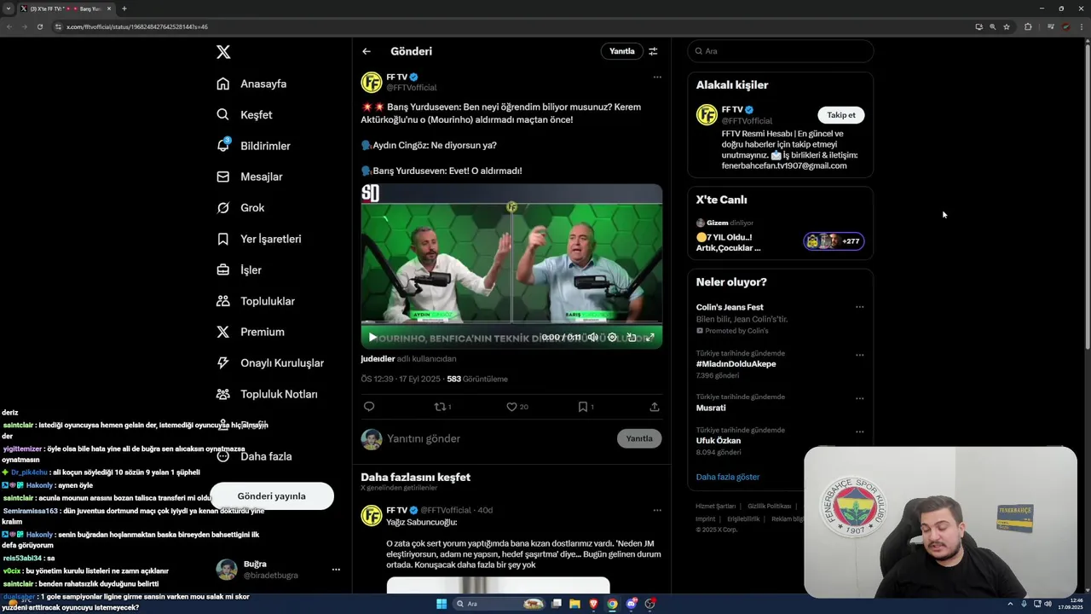Click the address bar URL
Image resolution: width=1091 pixels, height=614 pixels.
pyautogui.click(x=137, y=26)
